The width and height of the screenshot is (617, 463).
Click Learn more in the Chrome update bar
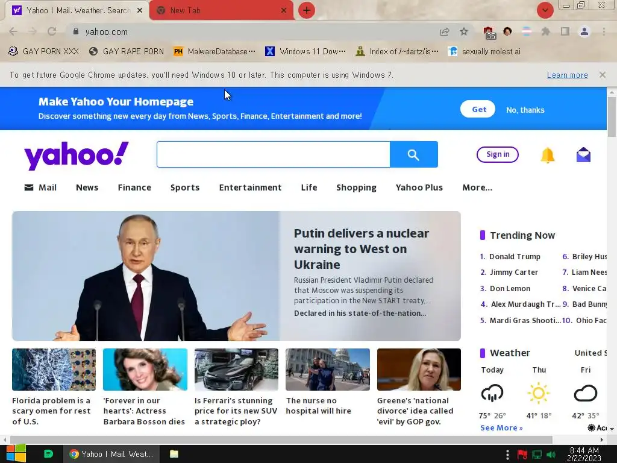(568, 75)
